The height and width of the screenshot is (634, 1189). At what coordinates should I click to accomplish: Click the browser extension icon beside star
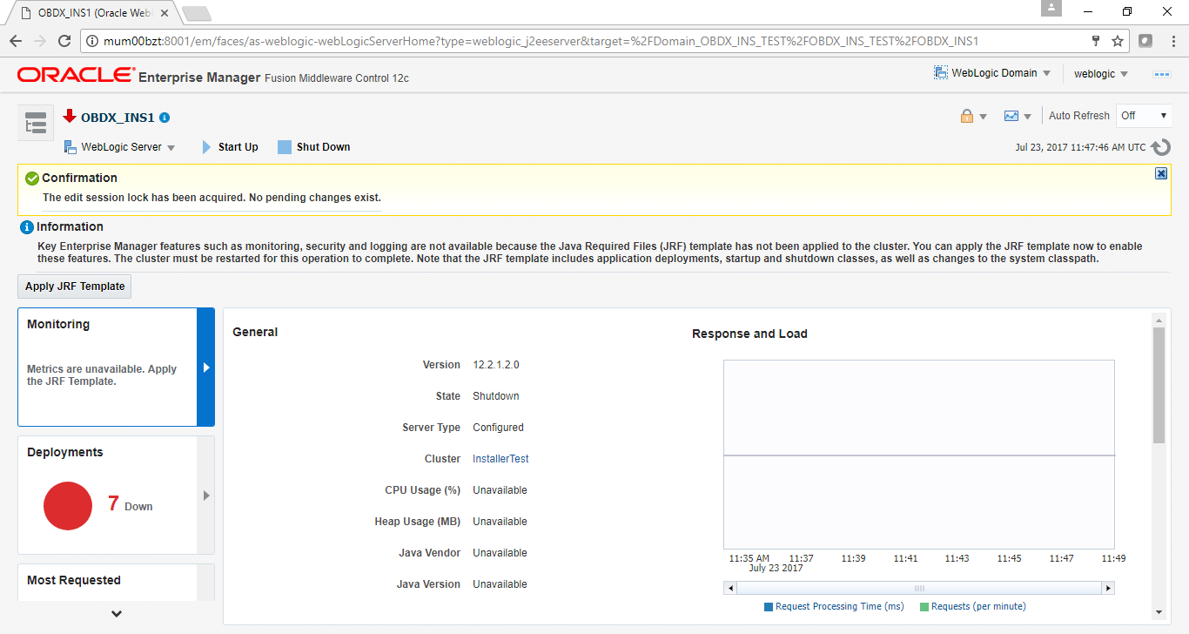1145,41
